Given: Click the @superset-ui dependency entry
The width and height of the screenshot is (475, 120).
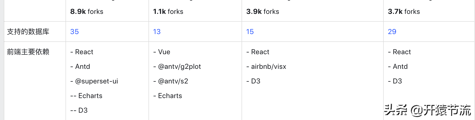Looking at the screenshot, I should (x=96, y=81).
